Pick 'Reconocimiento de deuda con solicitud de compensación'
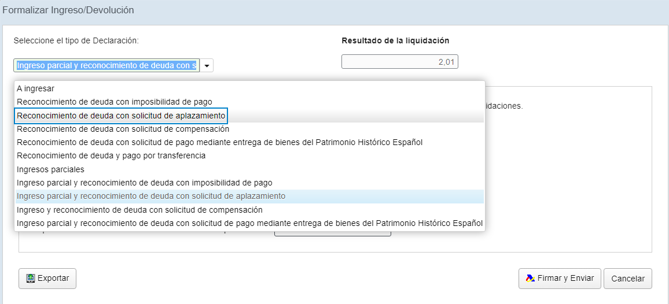The height and width of the screenshot is (304, 669). [x=249, y=129]
